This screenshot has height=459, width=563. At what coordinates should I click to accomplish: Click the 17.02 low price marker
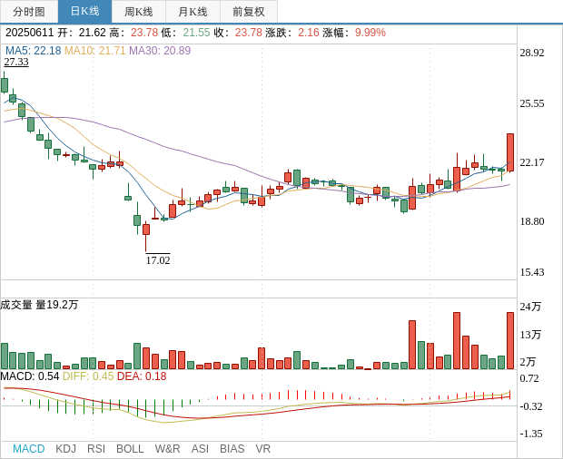click(158, 260)
